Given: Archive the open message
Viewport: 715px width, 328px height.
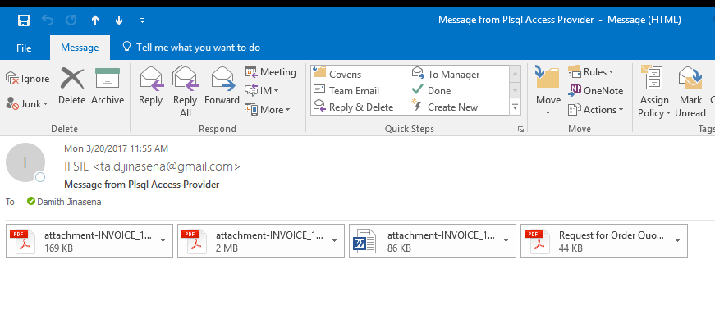Looking at the screenshot, I should click(x=108, y=87).
